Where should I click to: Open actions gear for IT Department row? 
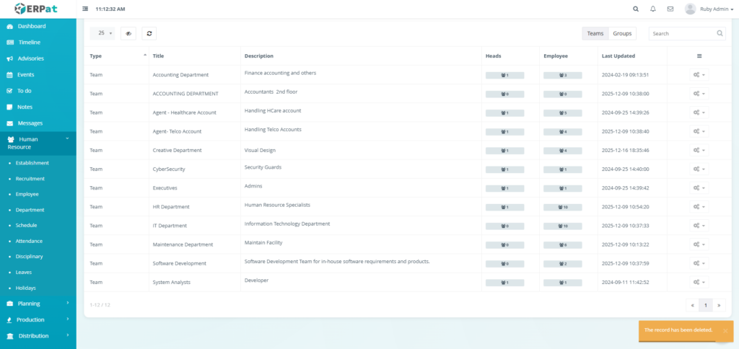(x=699, y=226)
